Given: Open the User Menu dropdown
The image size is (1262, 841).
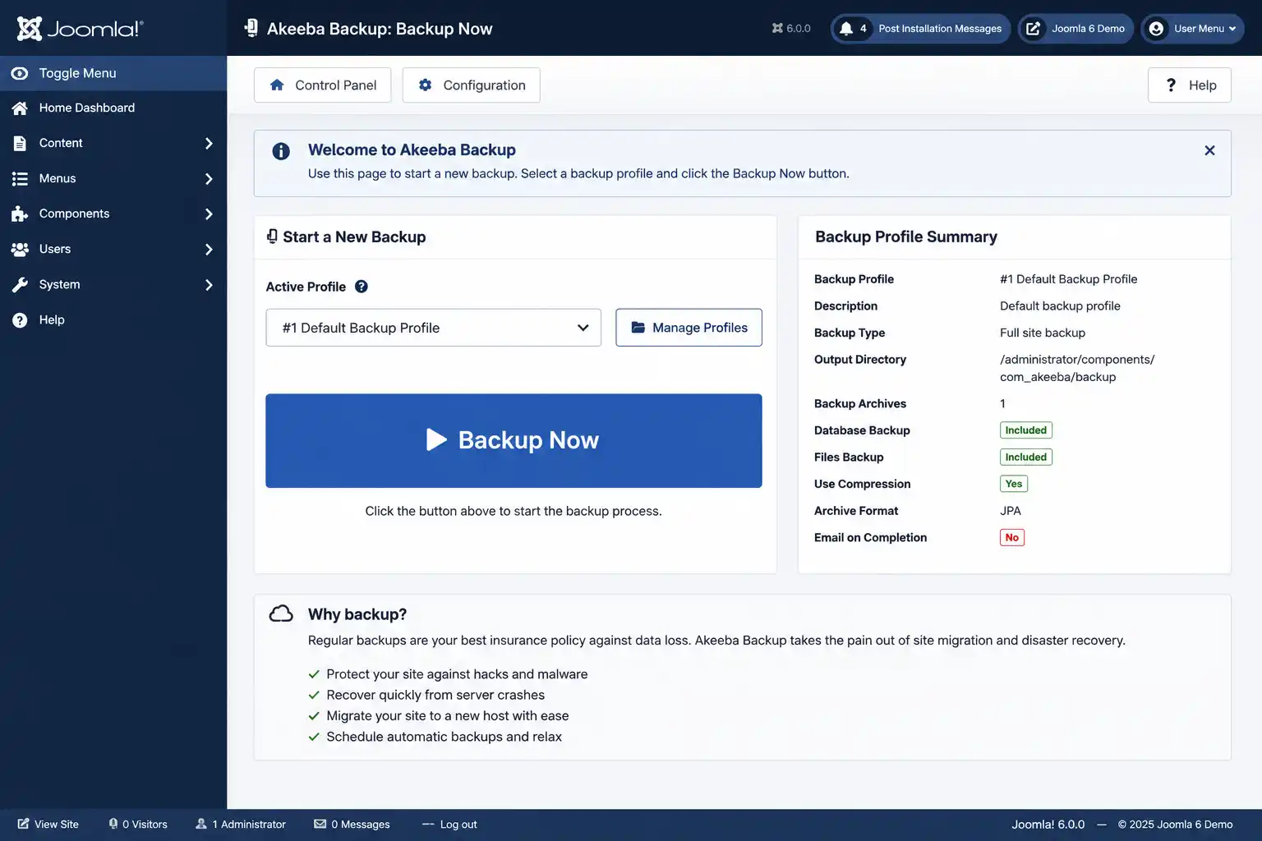Looking at the screenshot, I should coord(1192,29).
